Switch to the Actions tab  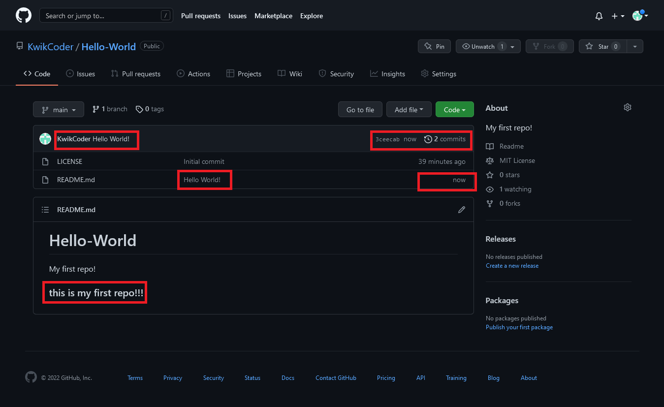click(193, 74)
